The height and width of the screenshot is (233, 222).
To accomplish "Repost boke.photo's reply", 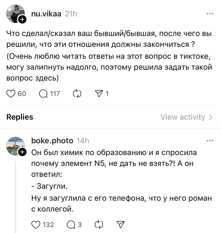I will 99,224.
